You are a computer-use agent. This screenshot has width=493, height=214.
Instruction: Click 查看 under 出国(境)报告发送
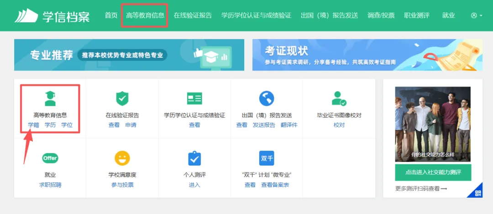[241, 125]
